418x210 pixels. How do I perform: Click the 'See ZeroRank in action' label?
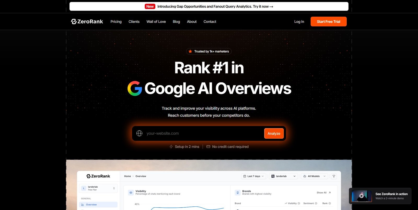coord(391,194)
